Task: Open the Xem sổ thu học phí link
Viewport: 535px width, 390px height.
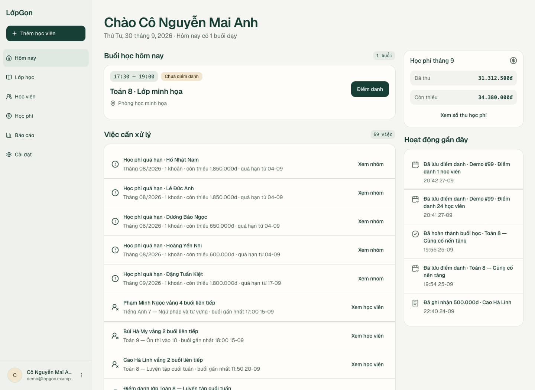Action: [464, 115]
